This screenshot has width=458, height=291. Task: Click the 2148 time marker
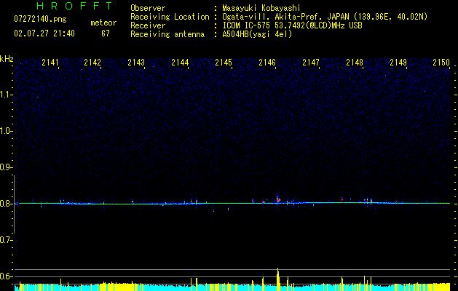click(x=355, y=63)
